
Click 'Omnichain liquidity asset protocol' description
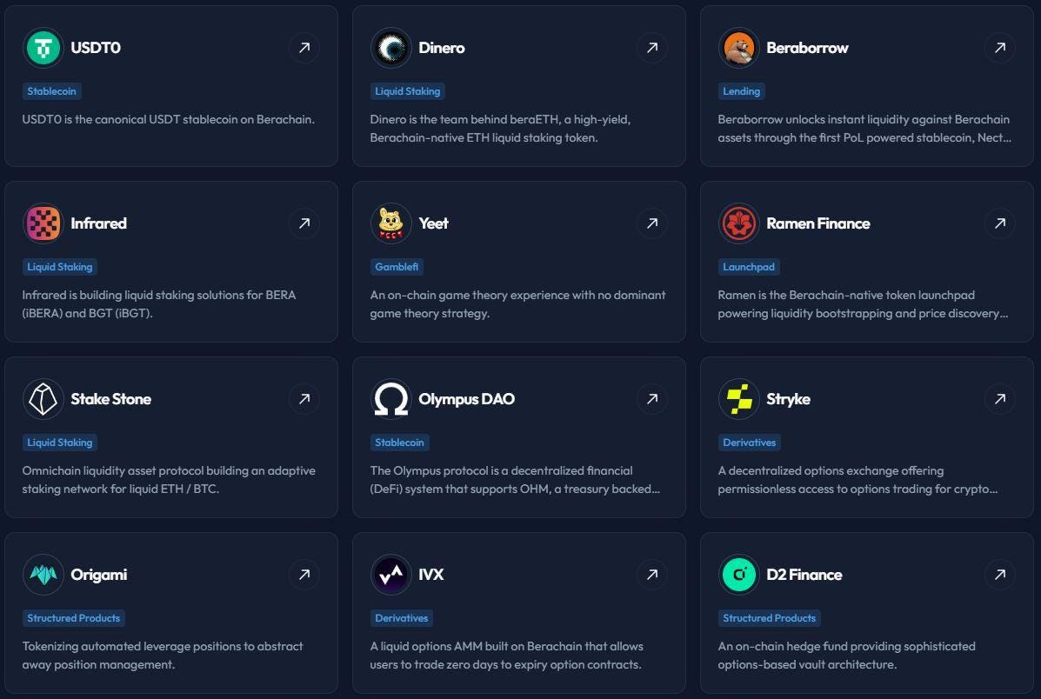[169, 480]
